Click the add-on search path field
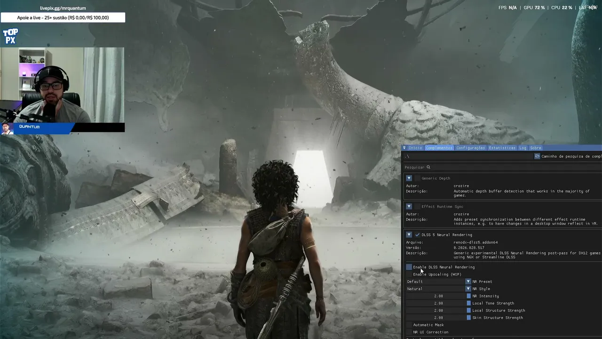602x339 pixels. click(x=468, y=156)
